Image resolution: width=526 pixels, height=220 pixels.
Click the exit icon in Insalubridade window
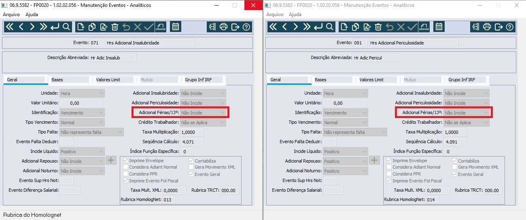coord(235,27)
